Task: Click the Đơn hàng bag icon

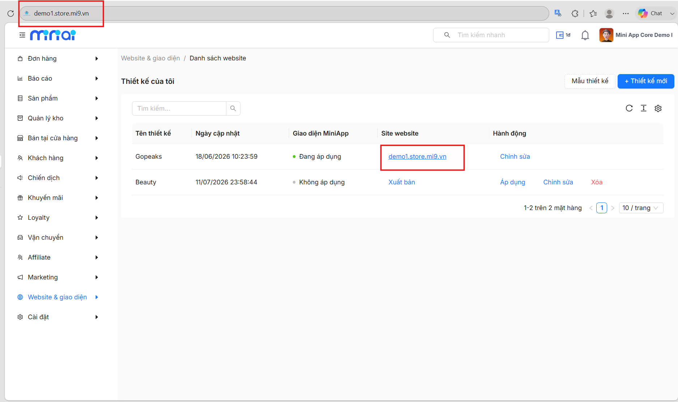Action: tap(20, 59)
